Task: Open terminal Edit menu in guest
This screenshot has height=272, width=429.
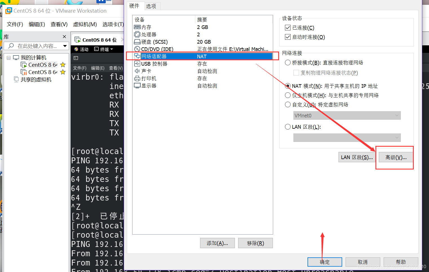Action: click(98, 68)
